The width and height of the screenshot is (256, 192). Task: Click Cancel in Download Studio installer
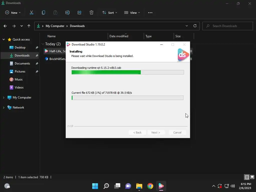[177, 132]
